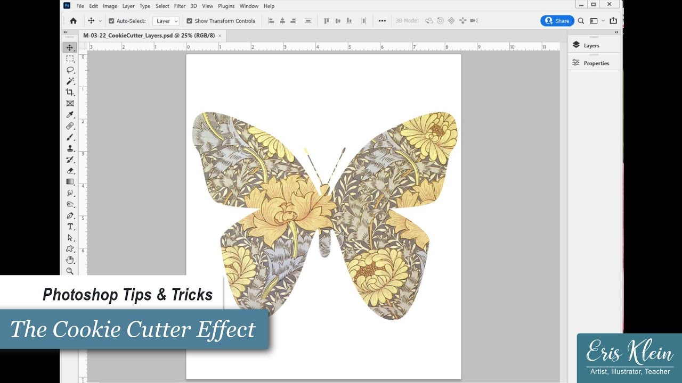Select the Dodge tool
Screen dimensions: 682x383
point(70,204)
